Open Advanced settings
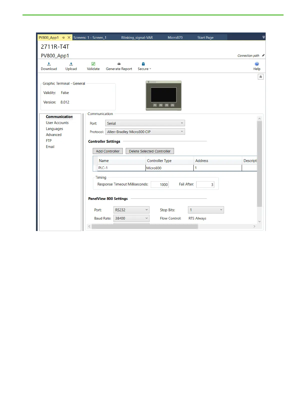The height and width of the screenshot is (396, 306). [54, 135]
